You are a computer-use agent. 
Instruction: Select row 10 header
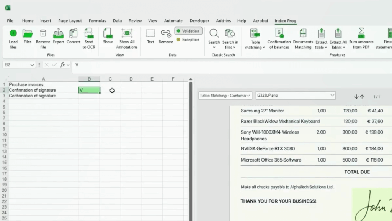(4, 135)
